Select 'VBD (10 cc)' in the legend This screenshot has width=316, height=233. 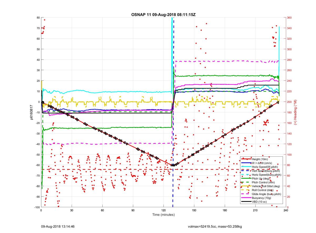[x=259, y=202]
